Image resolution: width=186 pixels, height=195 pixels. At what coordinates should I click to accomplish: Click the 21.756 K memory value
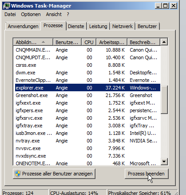click(x=115, y=95)
